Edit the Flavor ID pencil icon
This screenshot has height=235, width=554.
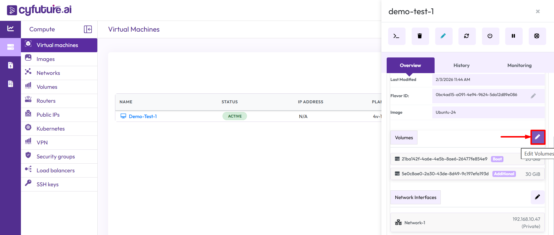533,96
